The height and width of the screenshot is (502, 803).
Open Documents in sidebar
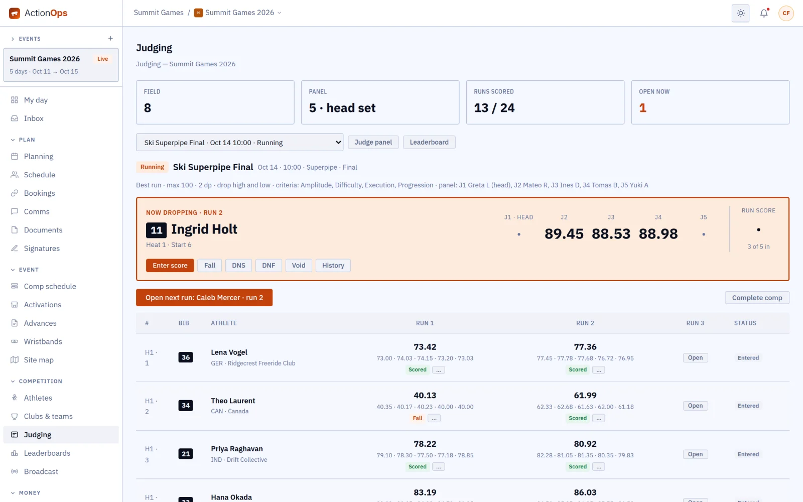click(61, 230)
